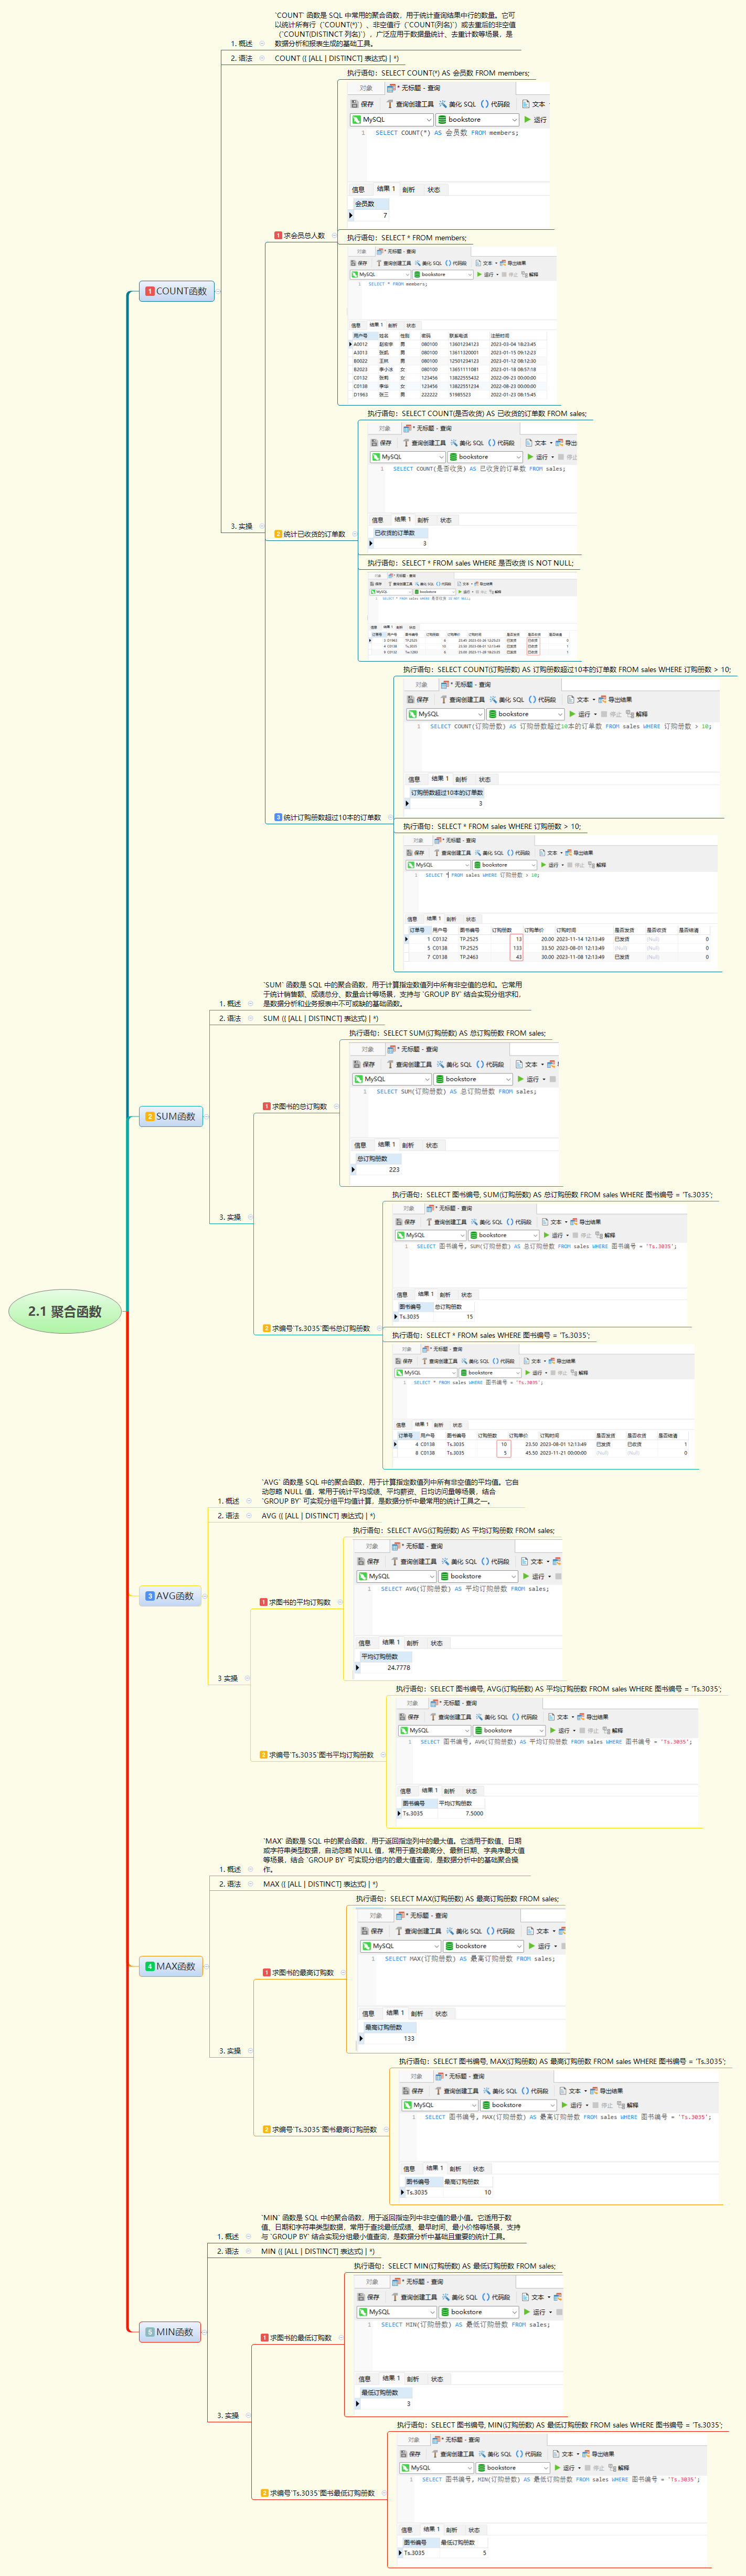This screenshot has width=746, height=2576.
Task: Open bookstore dropdown in COUNT(订购册数) > 10 screenshot
Action: click(526, 714)
